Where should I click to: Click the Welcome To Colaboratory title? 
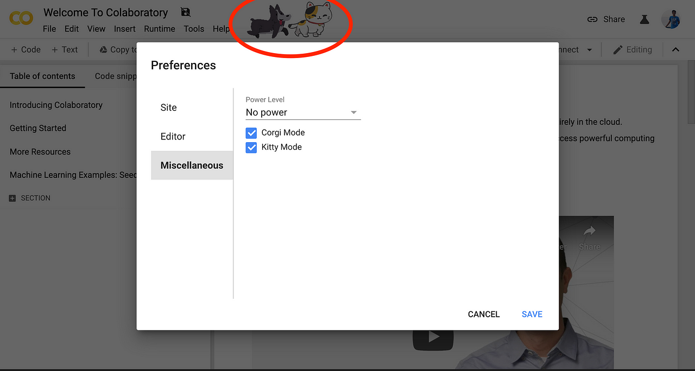[x=105, y=12]
